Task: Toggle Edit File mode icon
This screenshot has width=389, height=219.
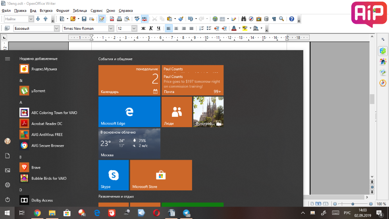Action: tap(102, 19)
